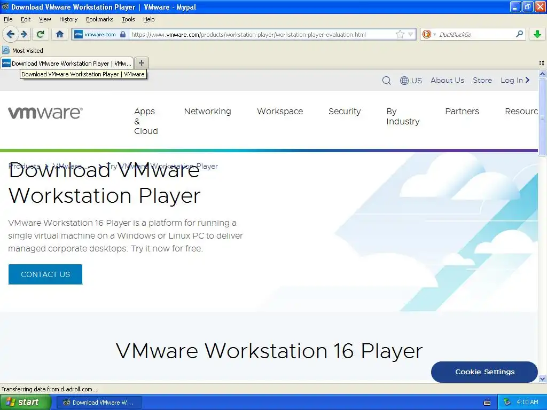
Task: Open Cookie Settings
Action: (485, 372)
